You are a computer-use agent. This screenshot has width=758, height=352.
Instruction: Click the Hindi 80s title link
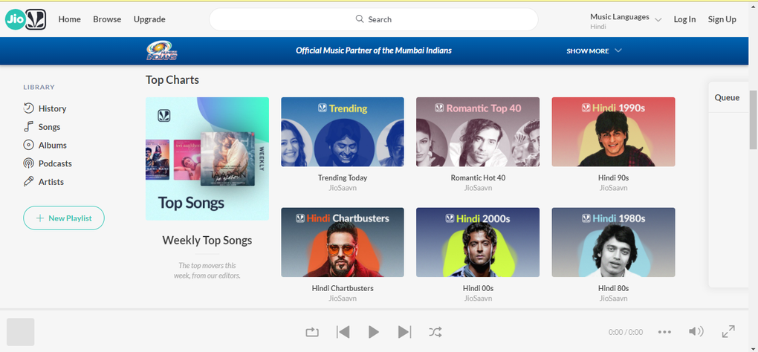(x=613, y=288)
